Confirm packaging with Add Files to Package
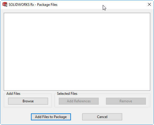The image size is (154, 125). pos(51,117)
